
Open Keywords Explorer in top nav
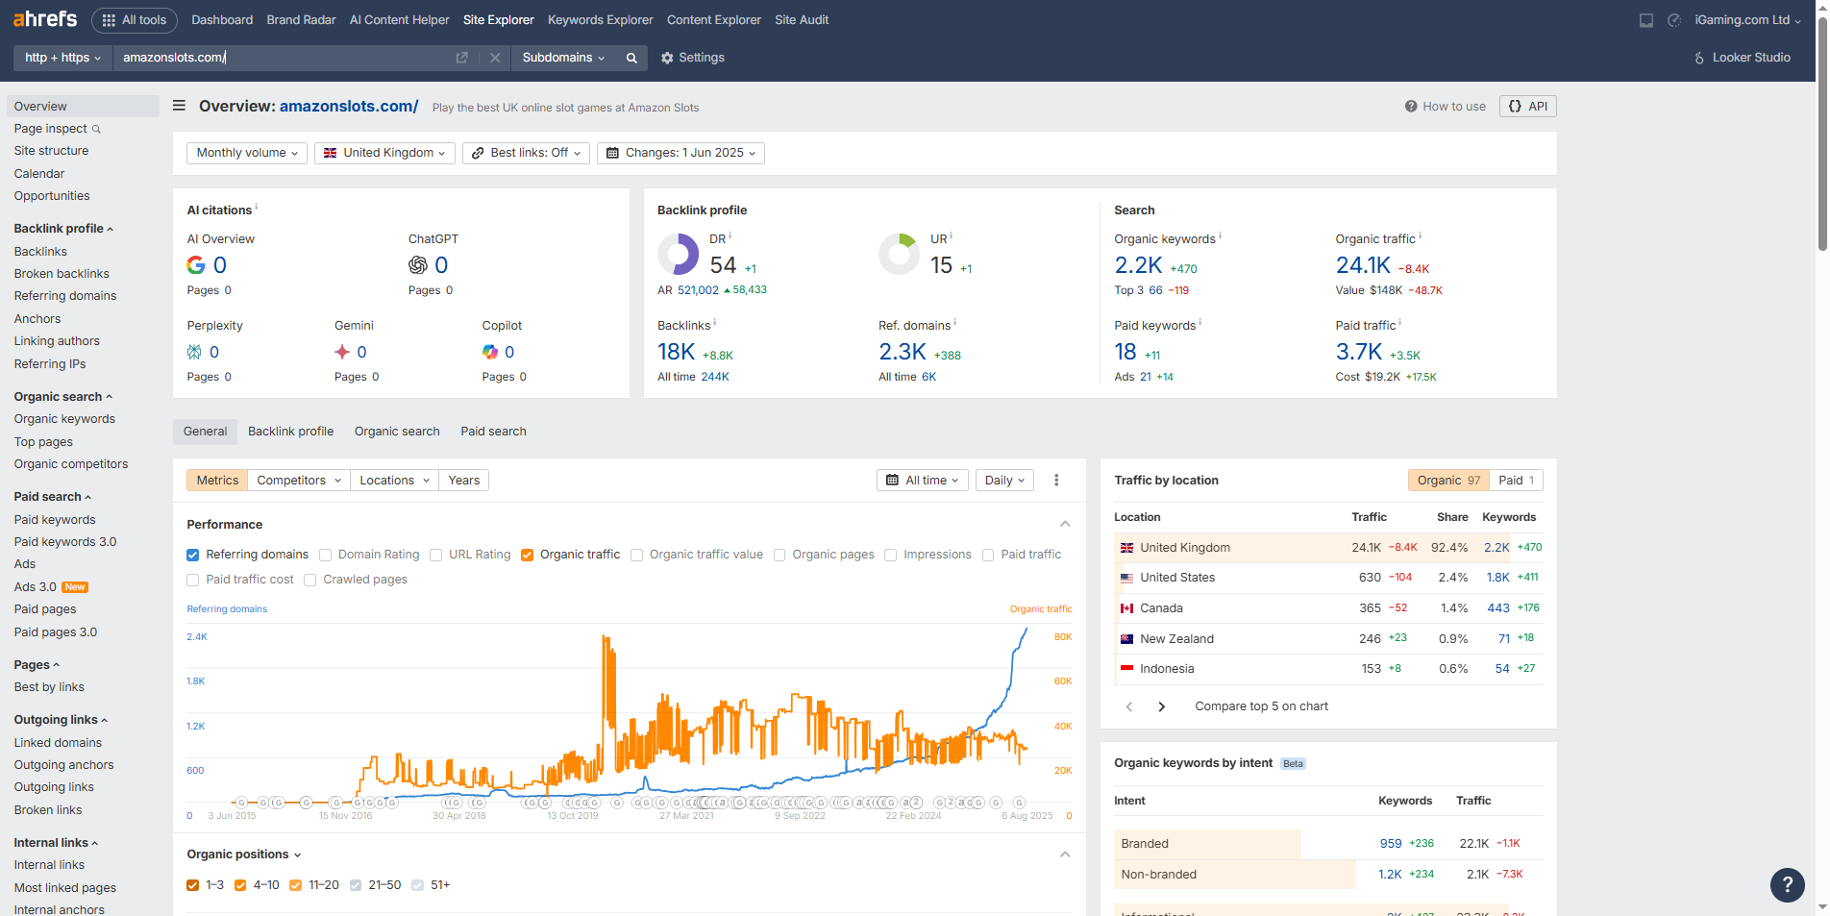(x=601, y=20)
